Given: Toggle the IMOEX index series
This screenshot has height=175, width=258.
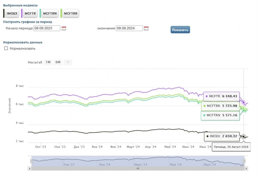Looking at the screenshot, I should [x=12, y=13].
